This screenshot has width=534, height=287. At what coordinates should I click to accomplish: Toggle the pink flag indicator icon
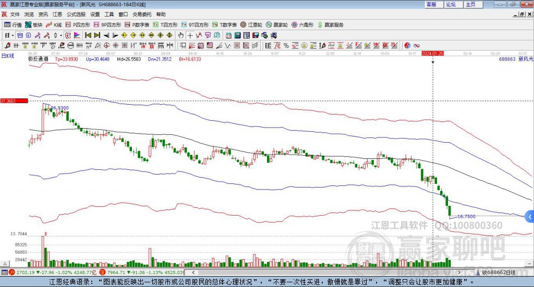77,35
